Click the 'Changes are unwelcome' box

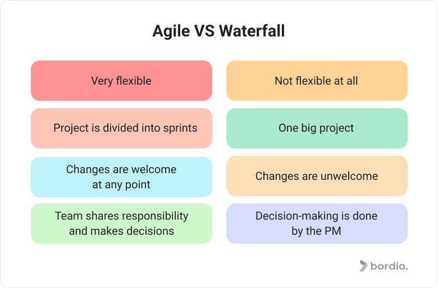[x=317, y=176]
